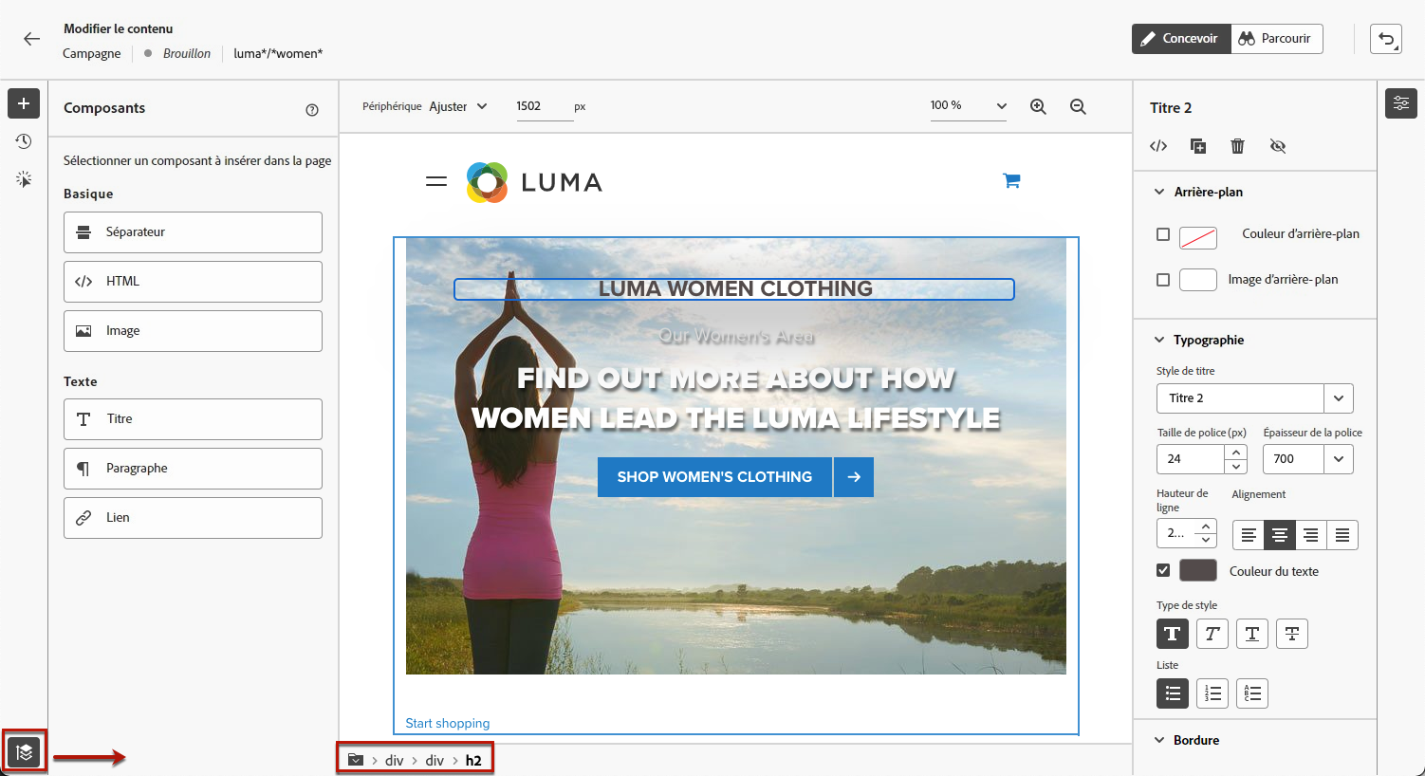The width and height of the screenshot is (1425, 776).
Task: Justify the text
Action: tap(1342, 535)
